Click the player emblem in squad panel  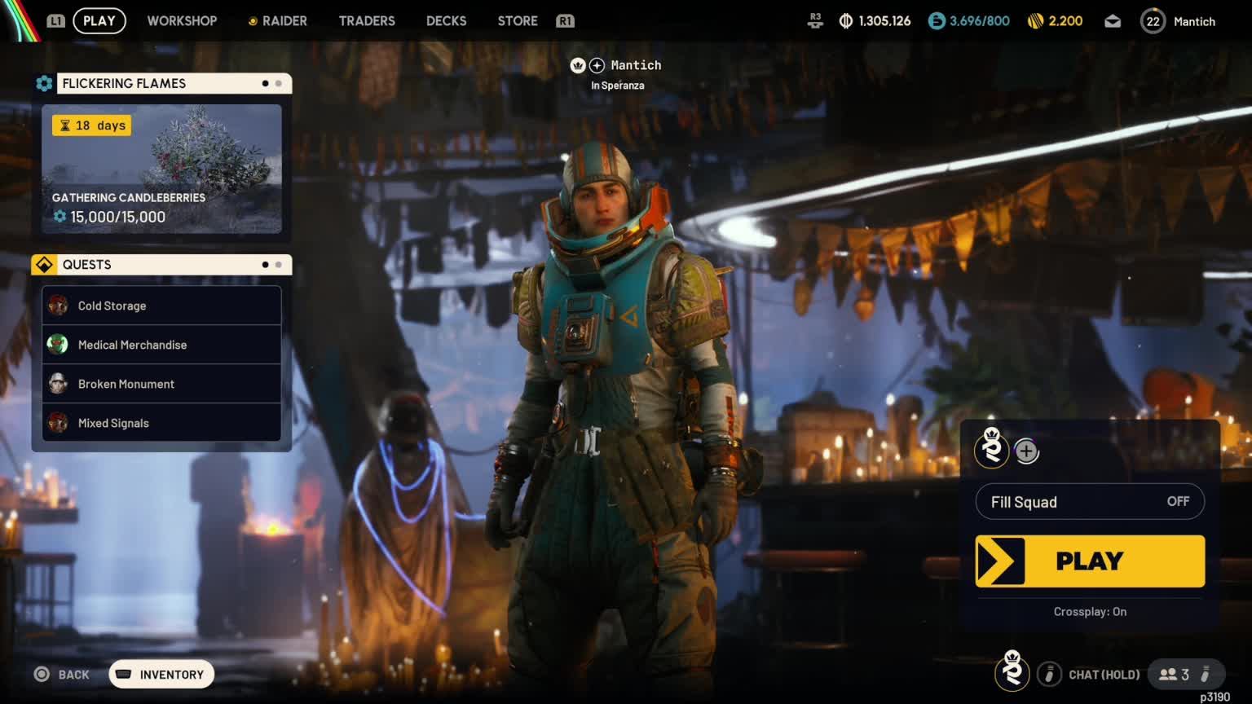click(992, 449)
